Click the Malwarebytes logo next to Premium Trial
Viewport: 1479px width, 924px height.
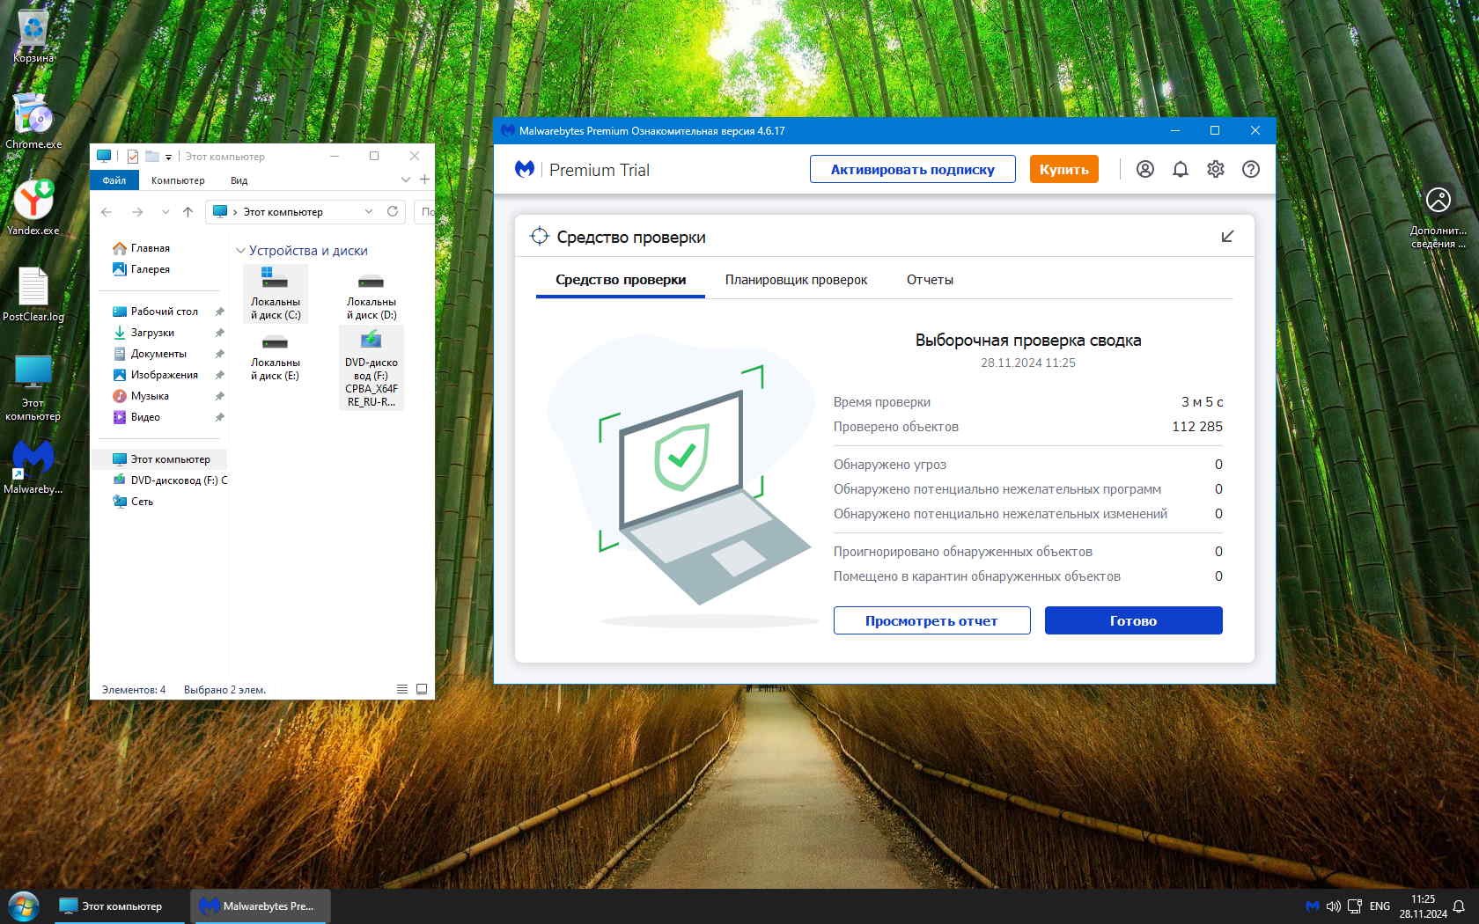coord(525,169)
